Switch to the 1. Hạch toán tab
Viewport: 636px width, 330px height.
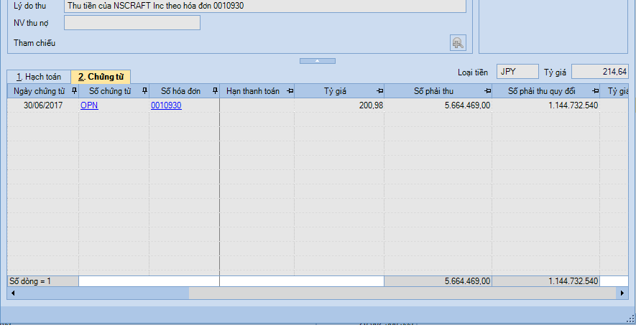pos(39,77)
